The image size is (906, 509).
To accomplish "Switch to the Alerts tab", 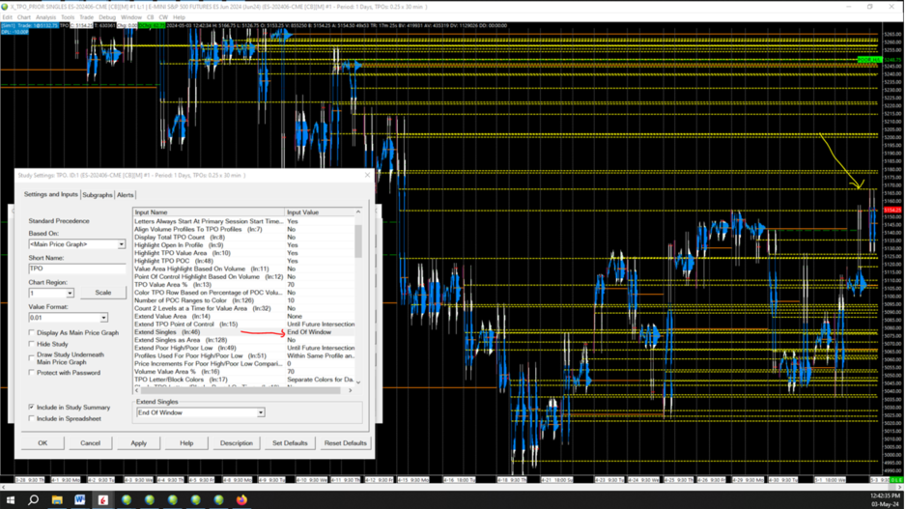I will [125, 195].
